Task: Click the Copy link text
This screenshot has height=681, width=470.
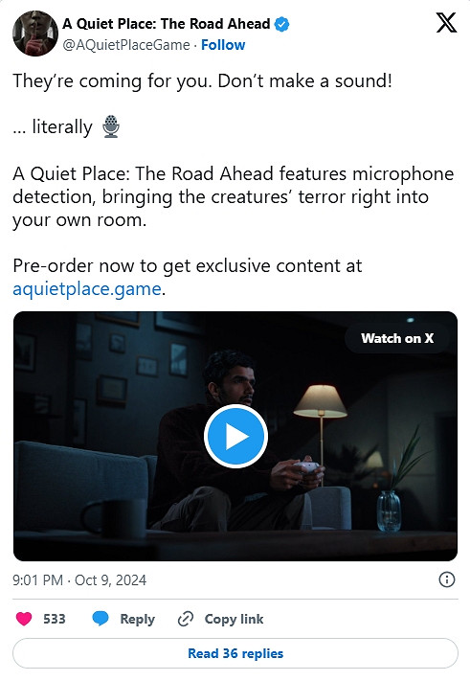Action: point(234,619)
